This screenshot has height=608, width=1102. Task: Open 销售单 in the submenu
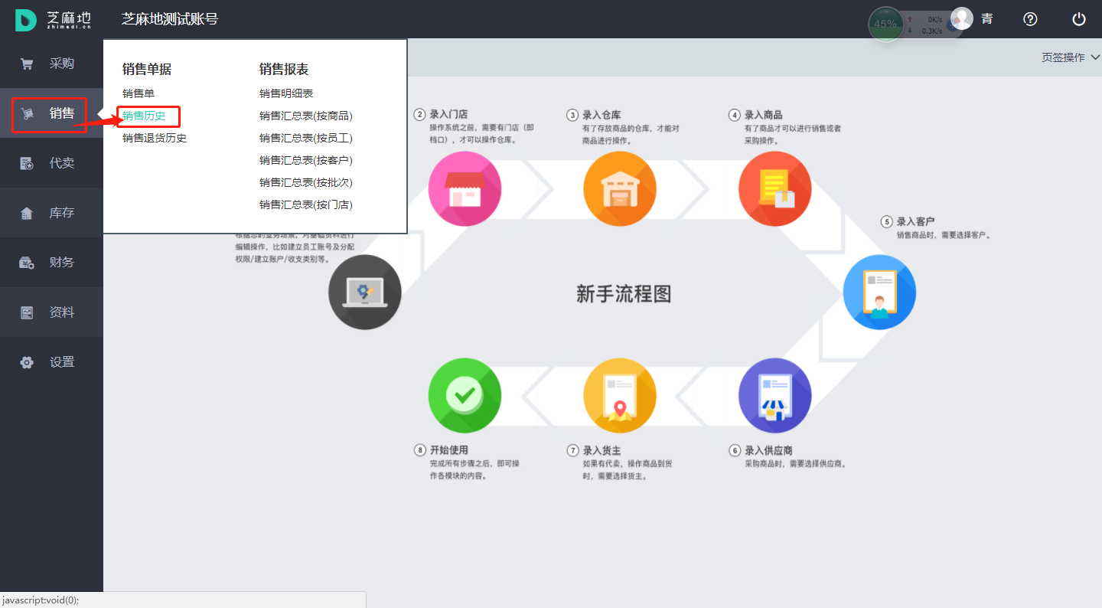pyautogui.click(x=139, y=93)
